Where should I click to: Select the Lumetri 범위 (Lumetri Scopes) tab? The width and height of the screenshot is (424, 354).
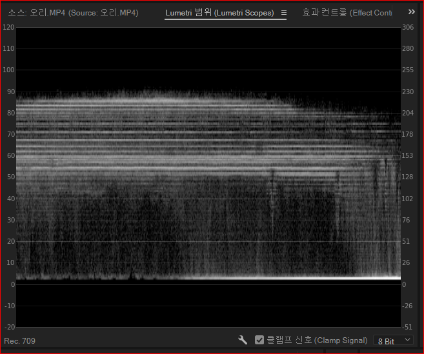click(219, 13)
